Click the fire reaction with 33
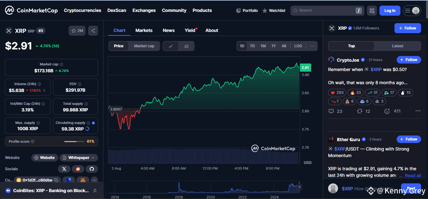 click(x=356, y=93)
